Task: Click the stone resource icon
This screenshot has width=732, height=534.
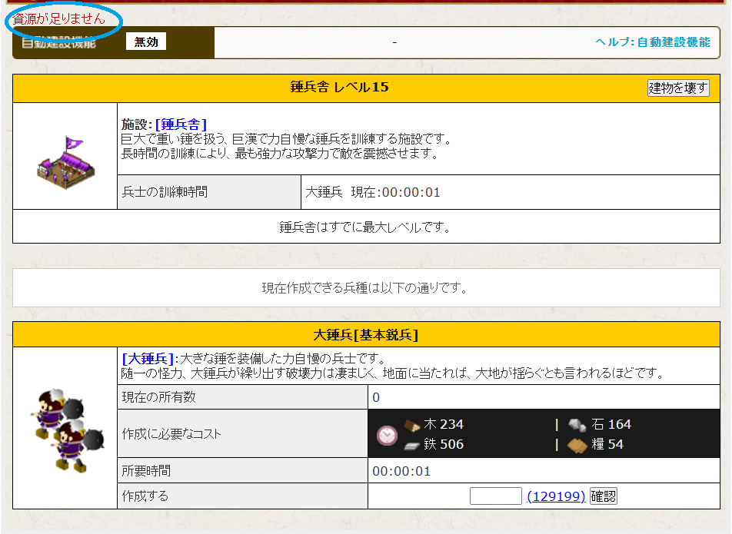Action: coord(578,425)
